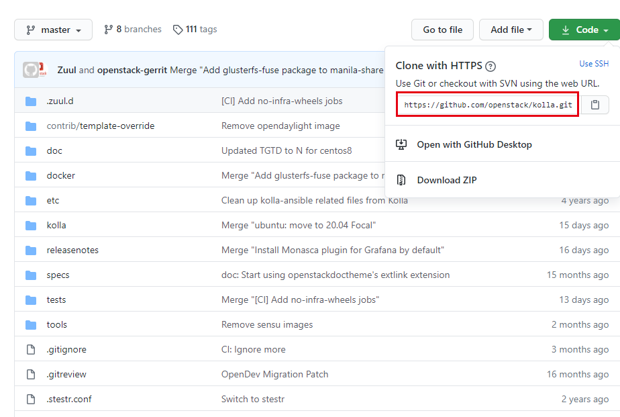The height and width of the screenshot is (417, 620).
Task: Open the etc folder
Action: tap(52, 201)
